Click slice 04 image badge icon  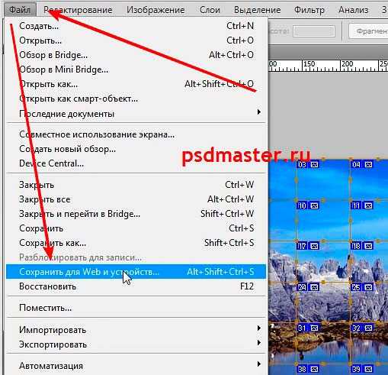368,165
